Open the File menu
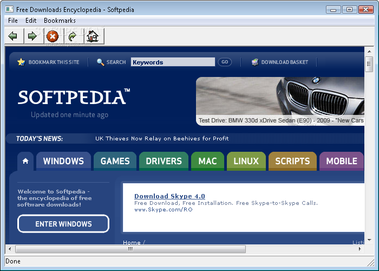This screenshot has width=379, height=271. pos(13,21)
